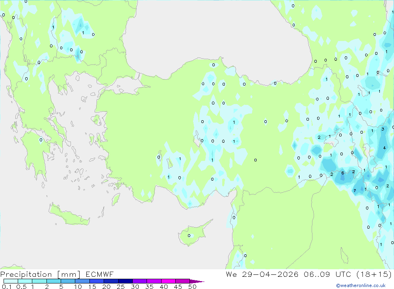
Task: Click the '10' legend scale label
Action: pos(78,287)
